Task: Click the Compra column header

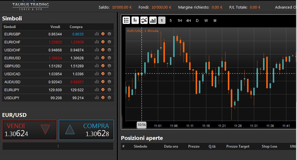Action: tap(76, 27)
